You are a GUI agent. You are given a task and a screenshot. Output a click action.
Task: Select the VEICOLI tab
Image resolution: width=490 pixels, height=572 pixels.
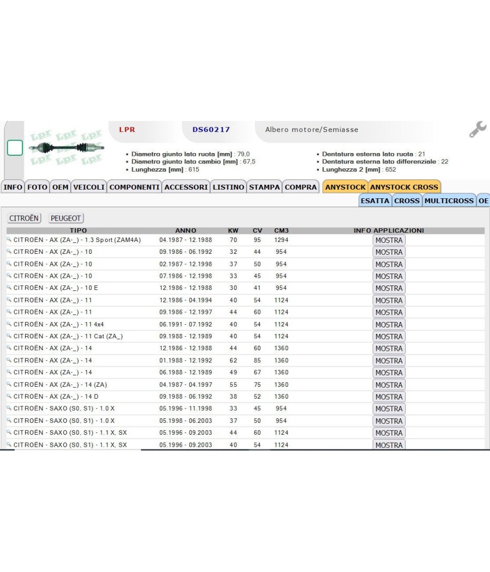89,187
